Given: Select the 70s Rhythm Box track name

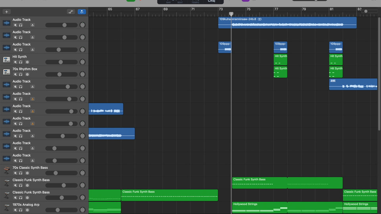Looking at the screenshot, I should (x=25, y=69).
